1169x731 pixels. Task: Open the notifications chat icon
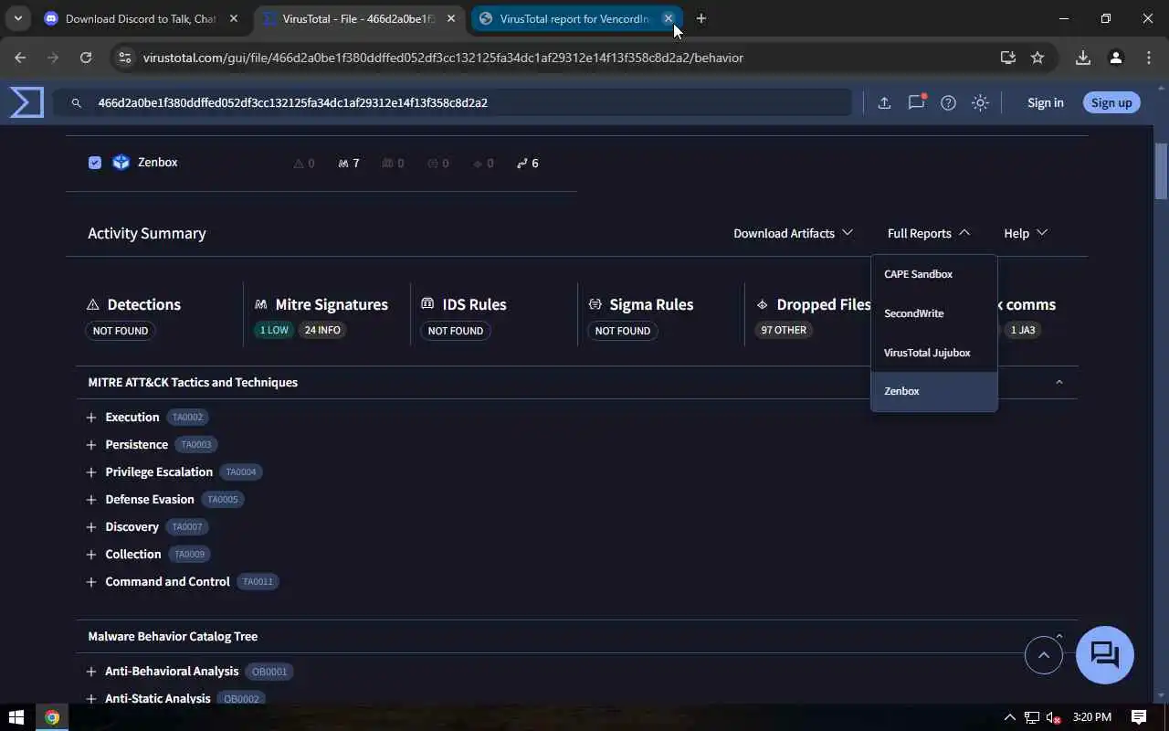coord(916,102)
